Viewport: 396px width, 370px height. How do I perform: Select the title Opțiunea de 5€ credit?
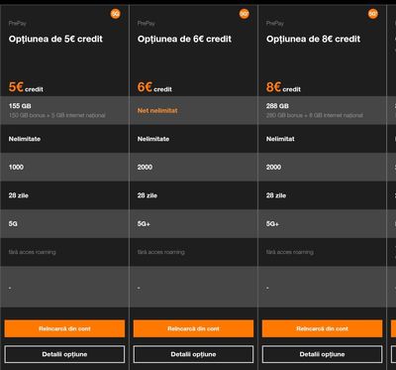55,39
